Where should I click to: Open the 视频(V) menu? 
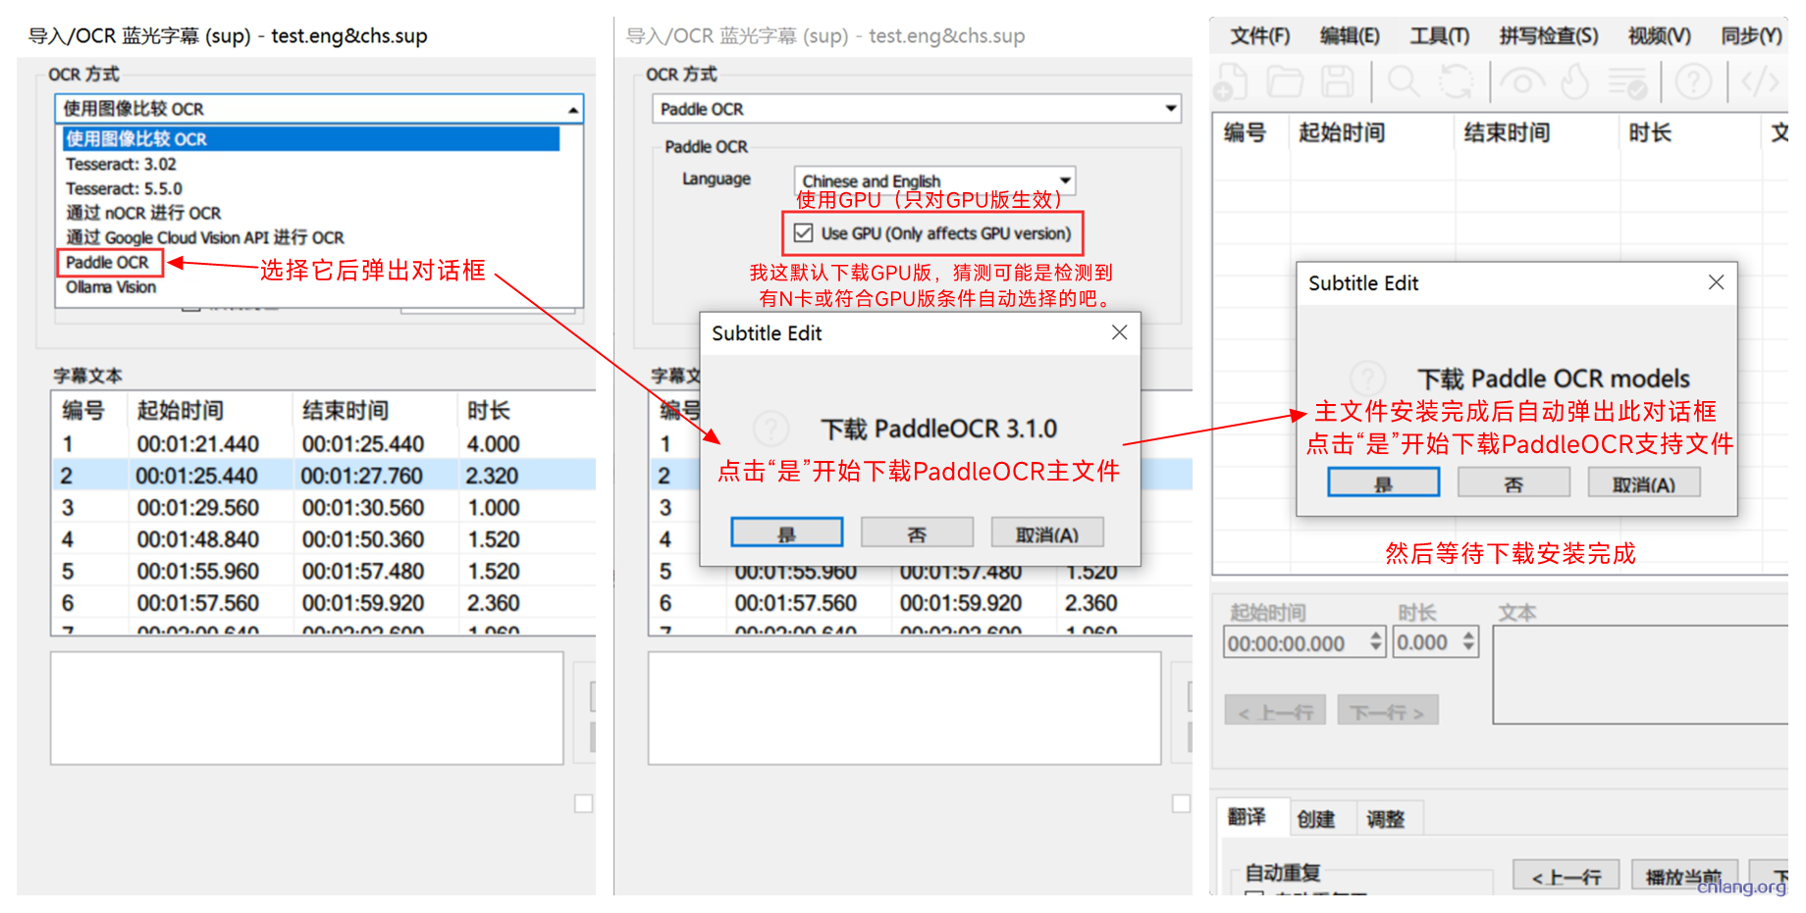pyautogui.click(x=1660, y=36)
